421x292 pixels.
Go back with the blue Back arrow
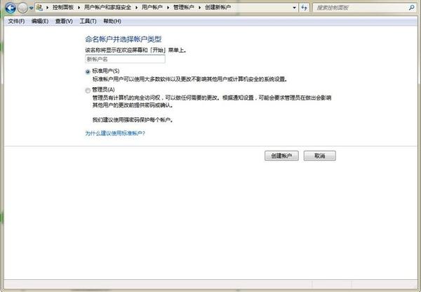[x=11, y=8]
